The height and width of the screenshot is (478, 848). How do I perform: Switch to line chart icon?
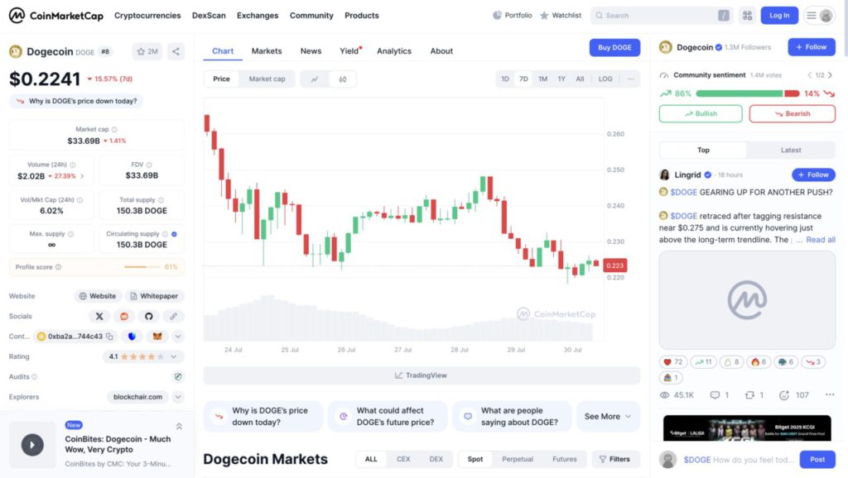[x=315, y=79]
